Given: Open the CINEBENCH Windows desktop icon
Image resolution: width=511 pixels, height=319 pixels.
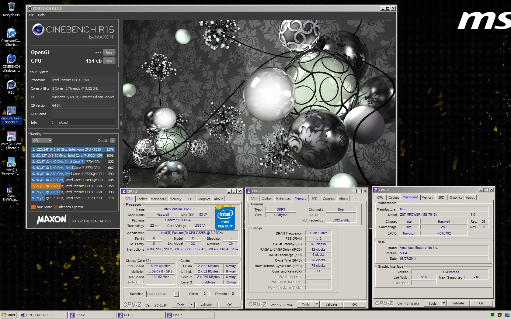Looking at the screenshot, I should pos(11,63).
